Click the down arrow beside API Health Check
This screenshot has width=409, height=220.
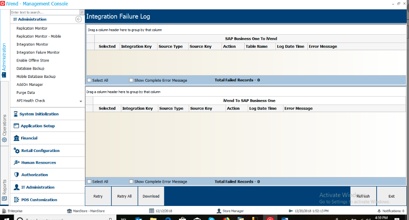point(81,101)
